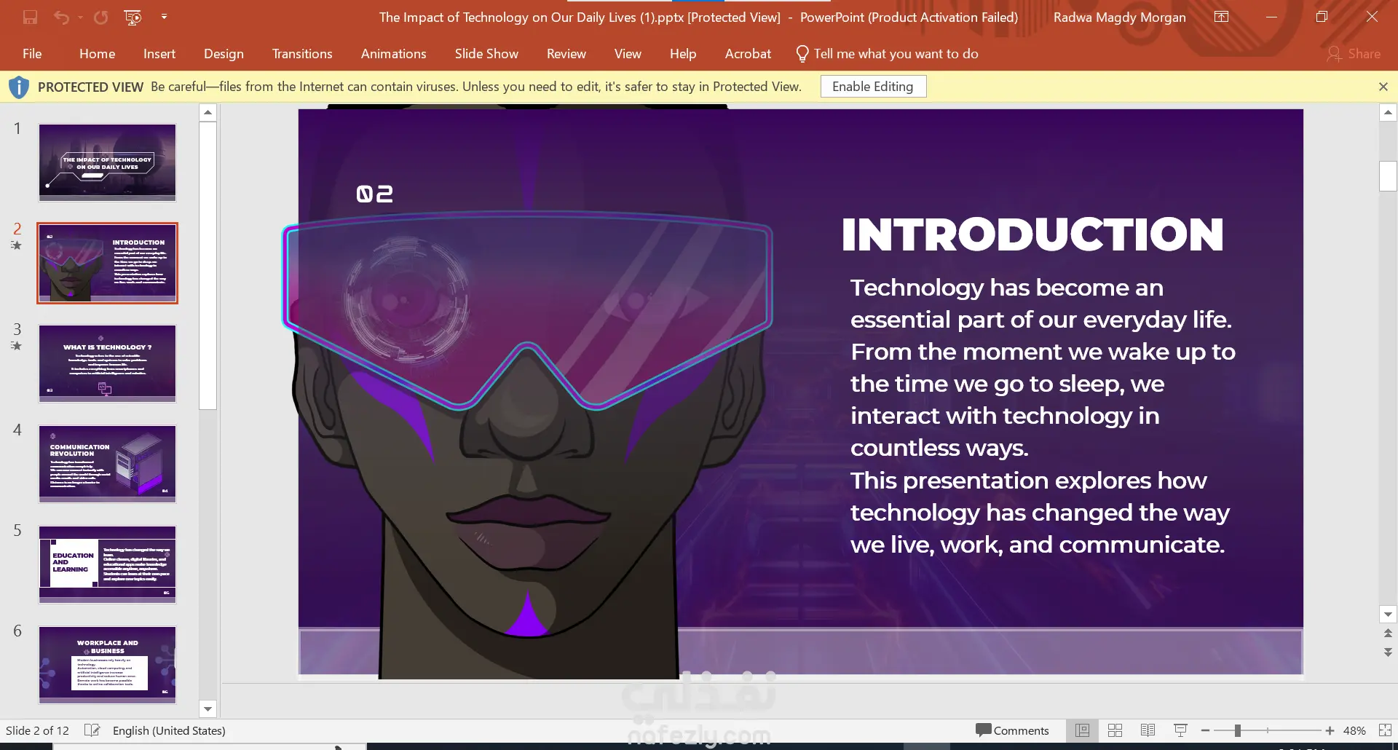This screenshot has height=750, width=1398.
Task: Click the Radwa Magdy Morgan account name
Action: click(x=1119, y=17)
